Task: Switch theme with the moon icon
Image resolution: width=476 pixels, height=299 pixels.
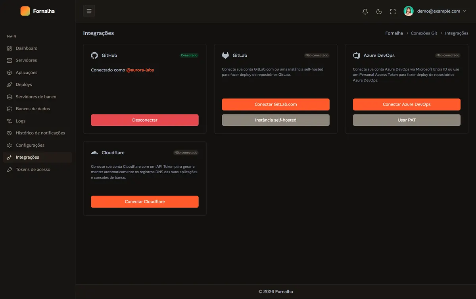Action: point(379,11)
